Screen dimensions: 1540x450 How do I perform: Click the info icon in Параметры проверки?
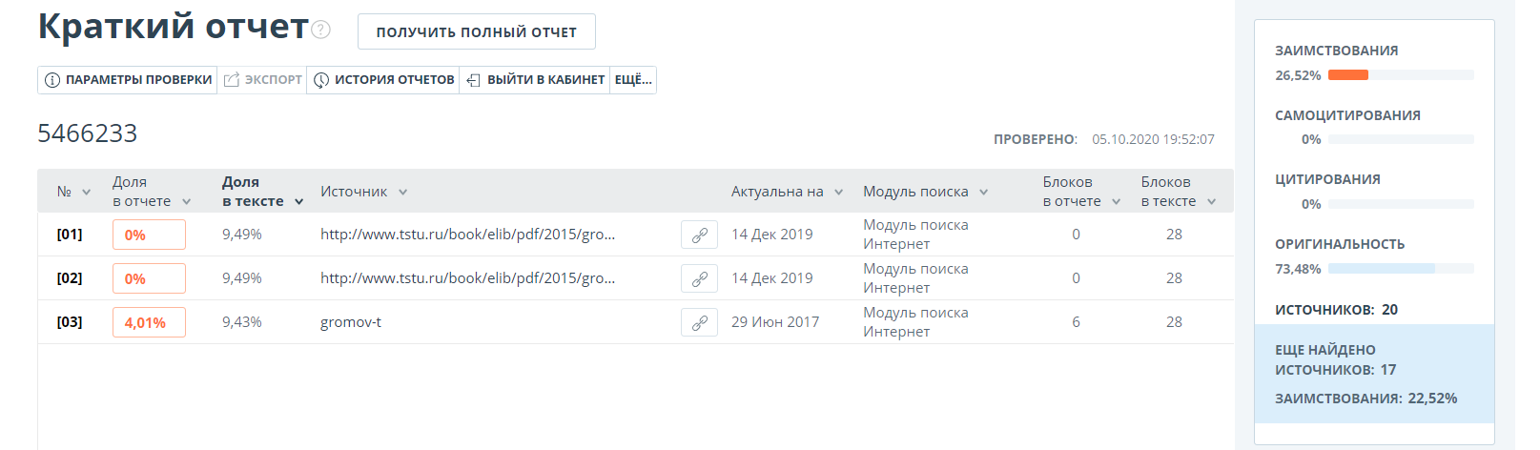(x=52, y=80)
